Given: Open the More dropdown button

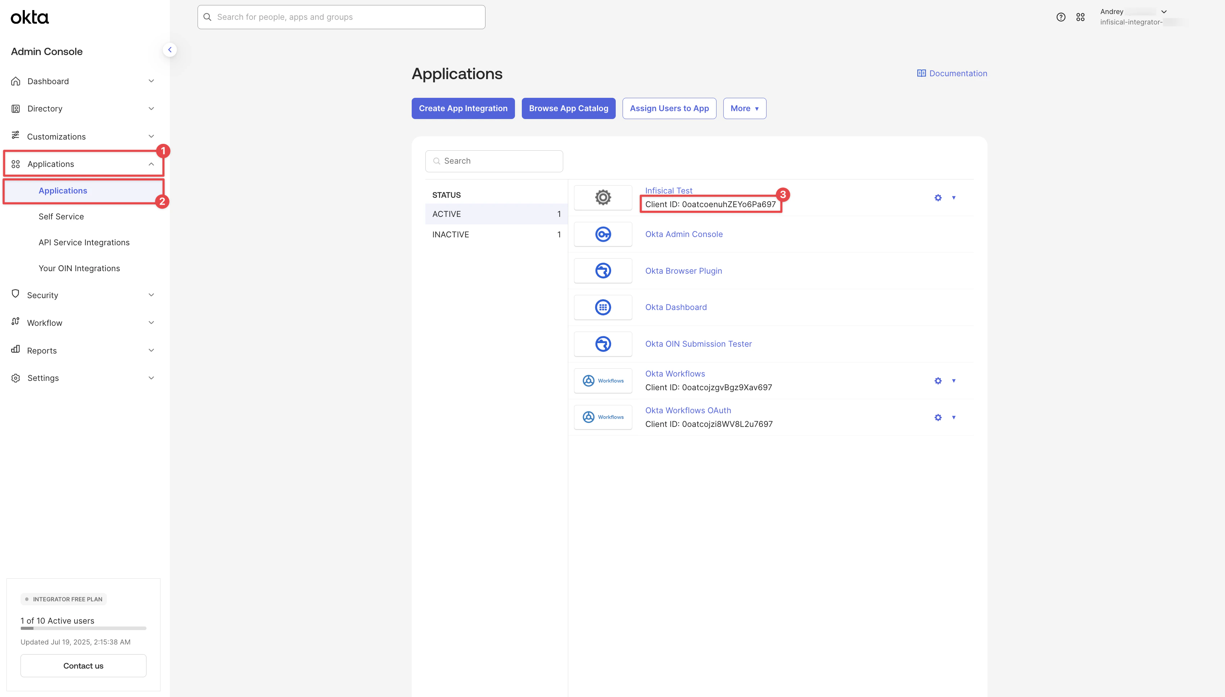Looking at the screenshot, I should pos(744,109).
